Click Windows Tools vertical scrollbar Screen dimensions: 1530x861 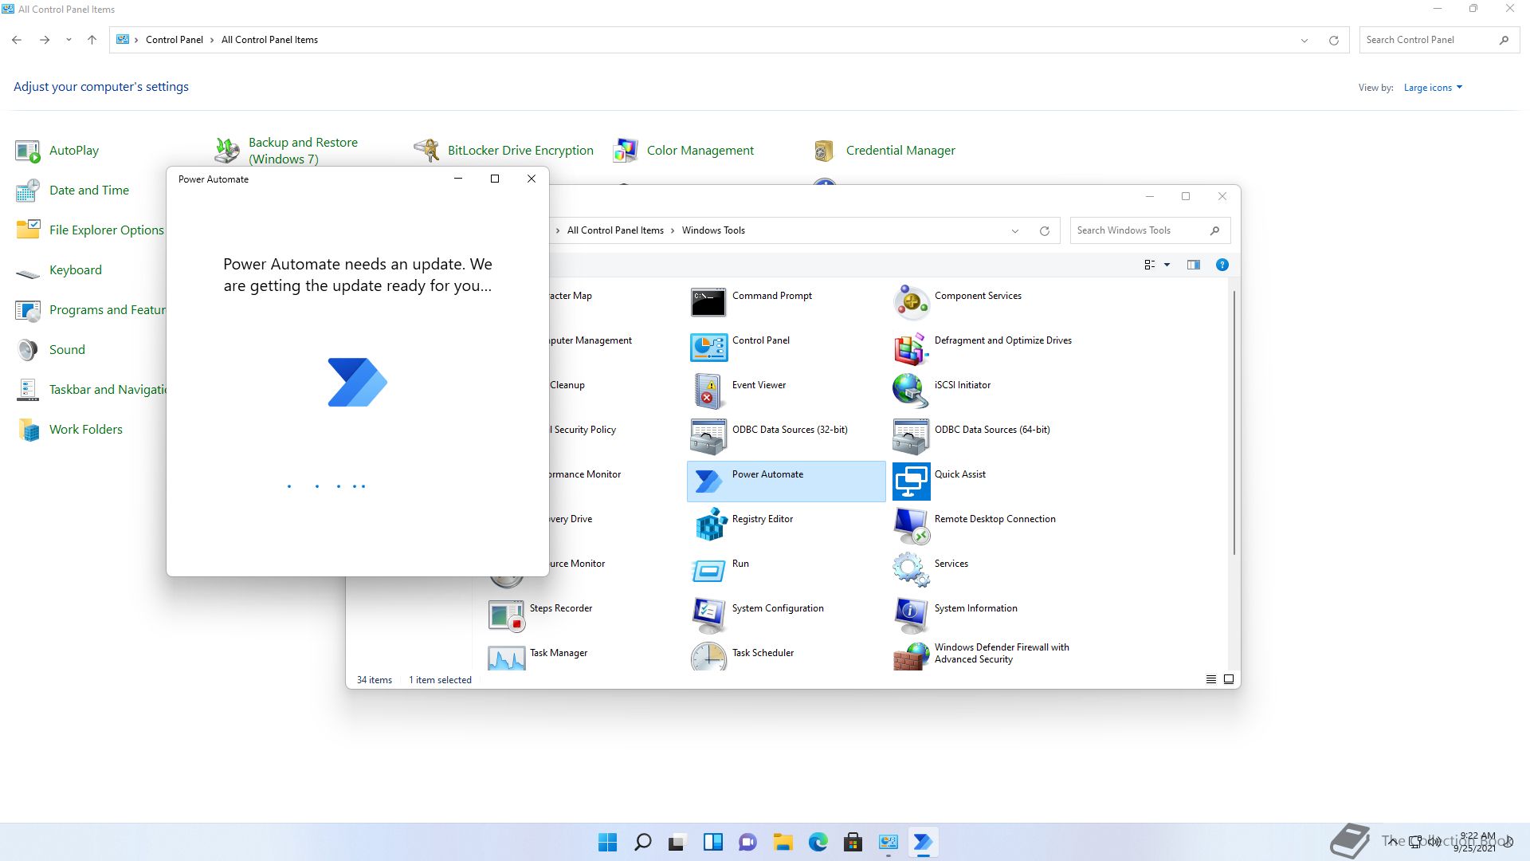click(1234, 423)
